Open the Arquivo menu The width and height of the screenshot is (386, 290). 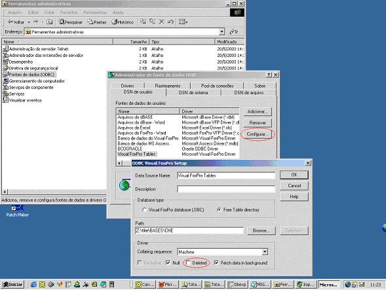pyautogui.click(x=15, y=12)
